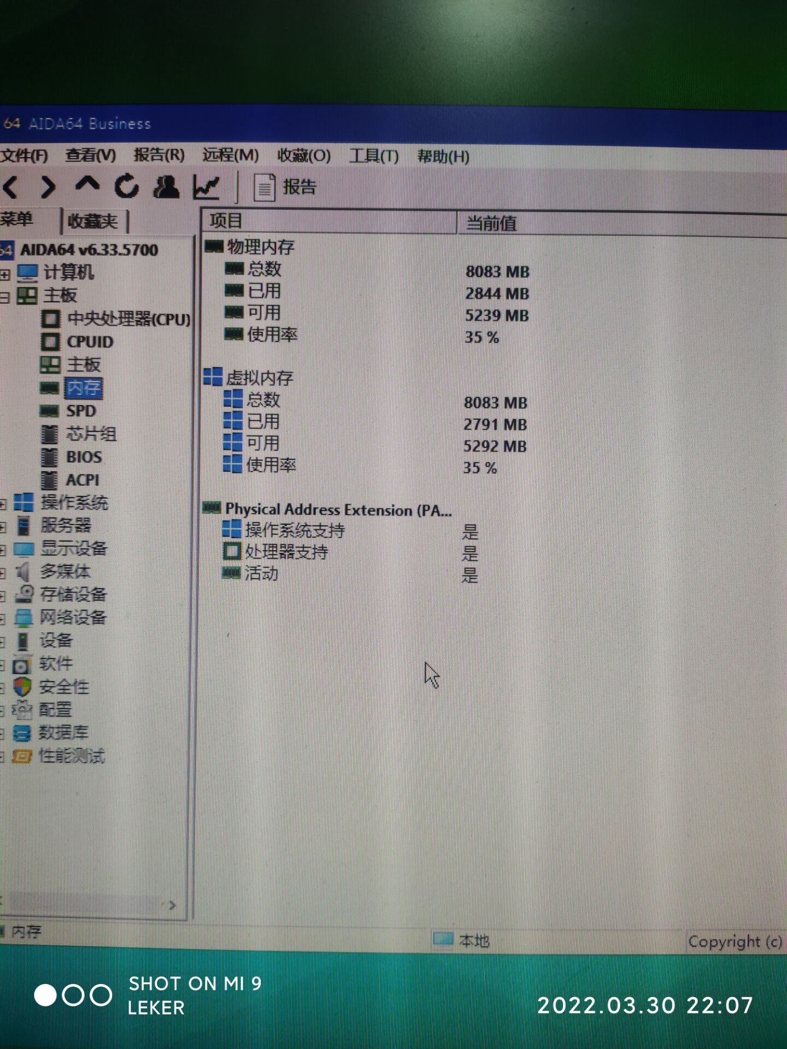Click physical memory total 8083 MB value
Viewport: 787px width, 1049px height.
point(497,272)
